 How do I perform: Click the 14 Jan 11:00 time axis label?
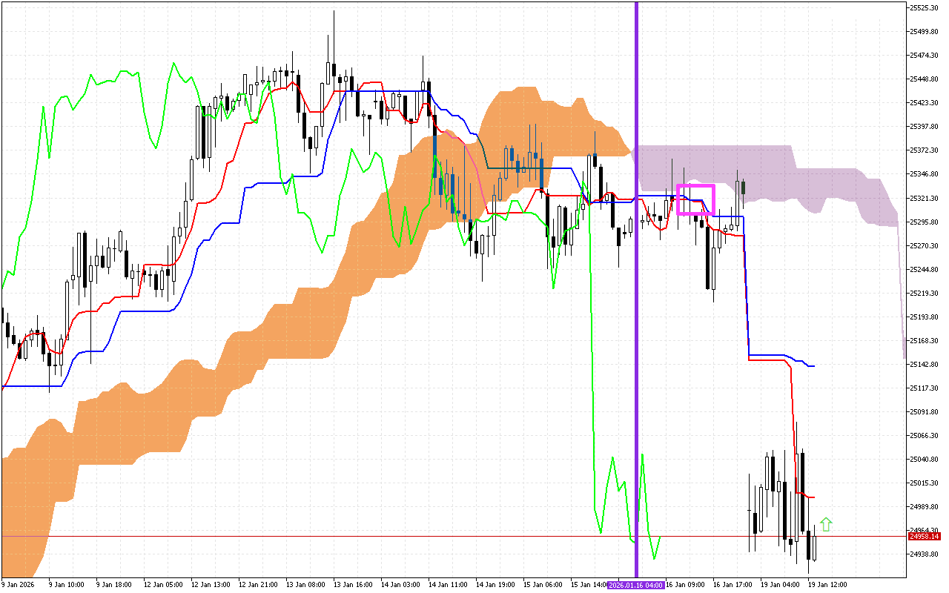(x=449, y=584)
